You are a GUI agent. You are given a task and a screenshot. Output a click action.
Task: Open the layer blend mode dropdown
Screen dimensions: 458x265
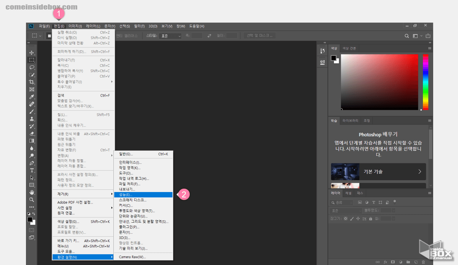[x=345, y=211]
